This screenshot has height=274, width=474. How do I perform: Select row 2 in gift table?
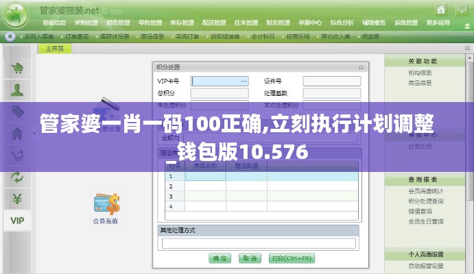(262, 186)
